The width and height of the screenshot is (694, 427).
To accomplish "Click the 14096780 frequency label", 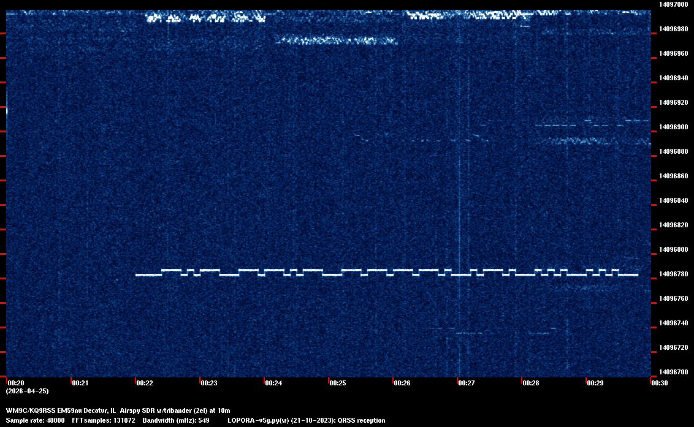I will coord(674,274).
